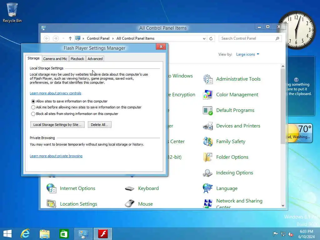Open the Family Safety icon
Image resolution: width=320 pixels, height=240 pixels.
208,142
